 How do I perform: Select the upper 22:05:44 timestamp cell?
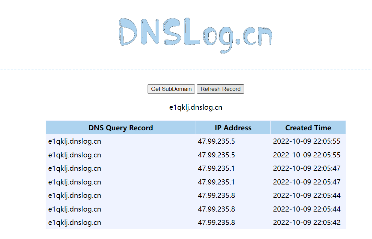[307, 195]
